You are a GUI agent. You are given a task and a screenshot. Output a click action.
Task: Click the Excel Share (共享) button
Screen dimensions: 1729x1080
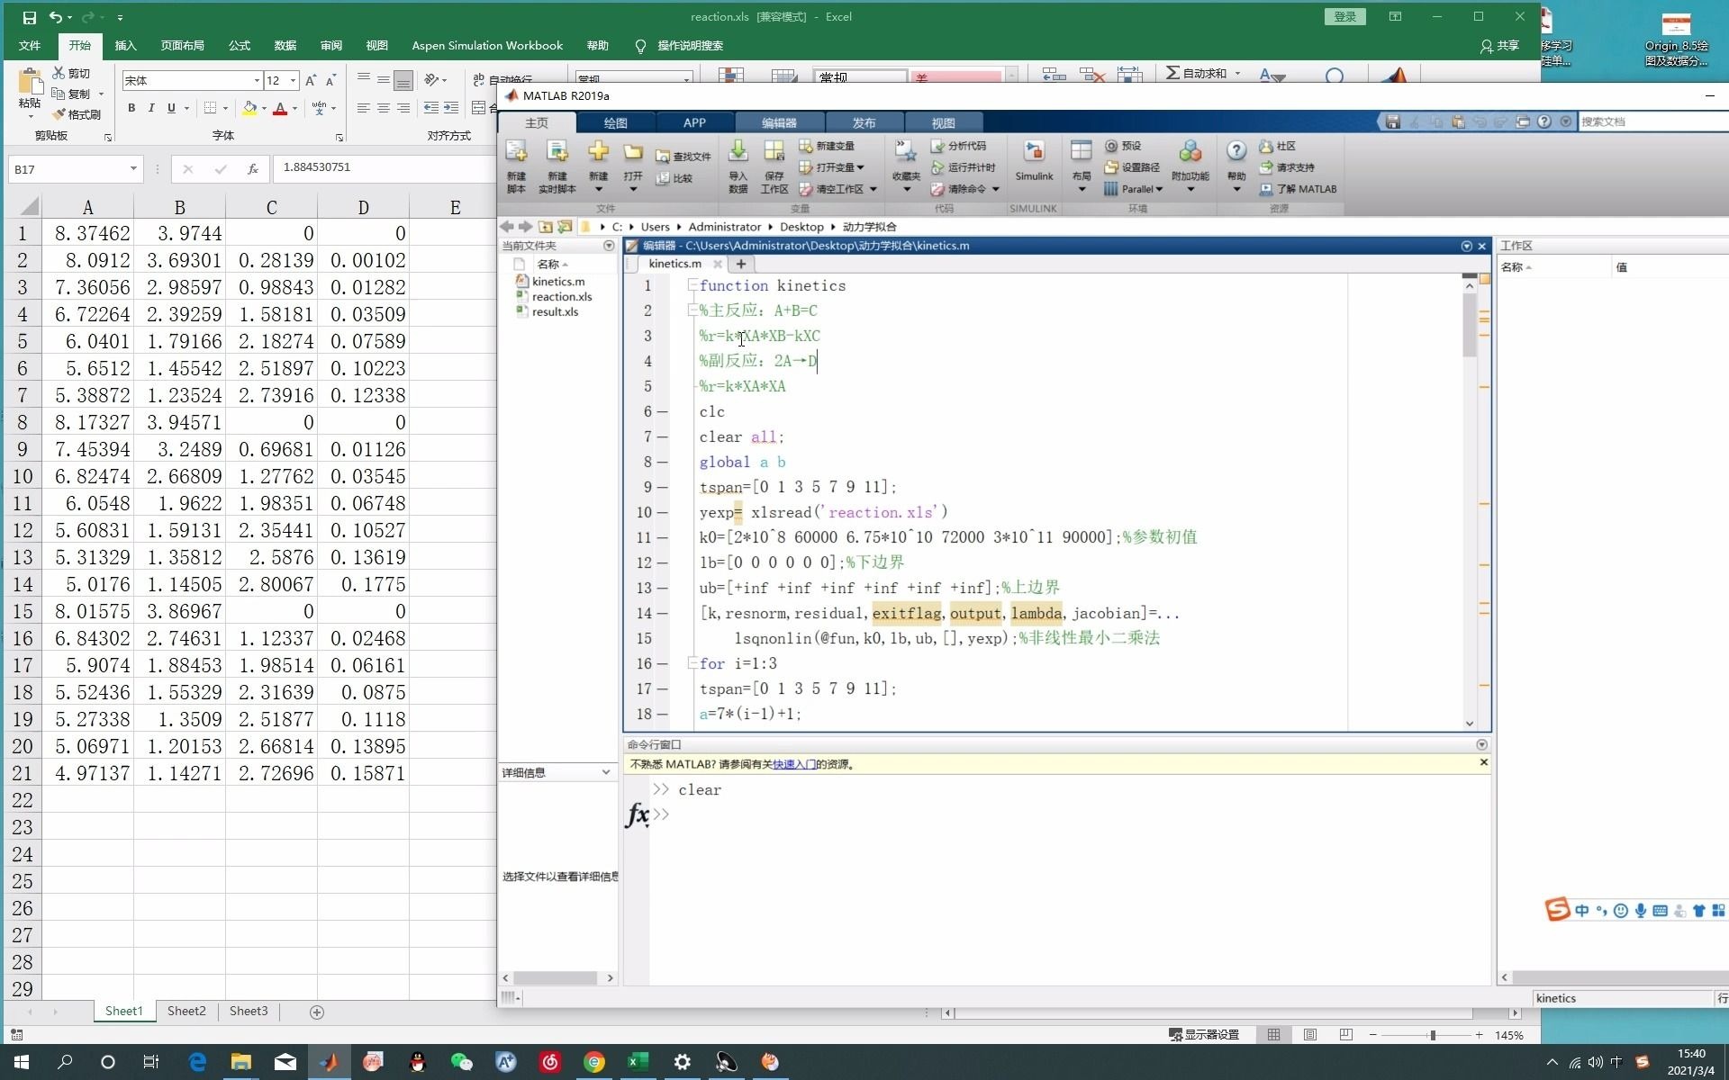click(x=1499, y=46)
